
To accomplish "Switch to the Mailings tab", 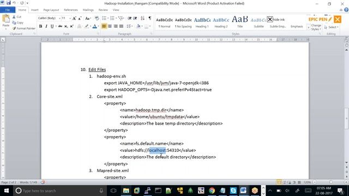I will (x=88, y=10).
